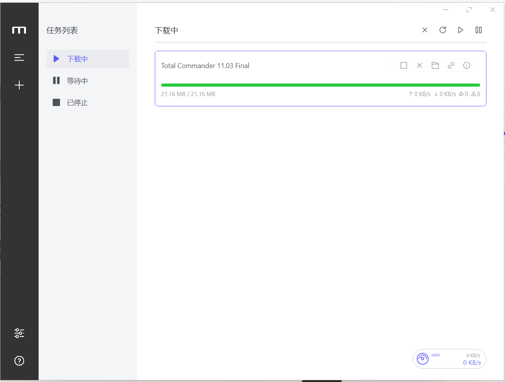
Task: Click the upload speed 0 KB/s indicator
Action: [x=420, y=94]
